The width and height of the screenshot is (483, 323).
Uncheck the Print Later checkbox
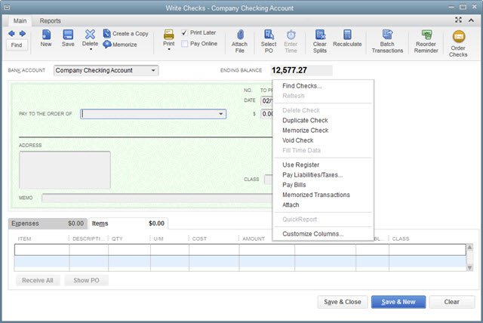tap(185, 33)
